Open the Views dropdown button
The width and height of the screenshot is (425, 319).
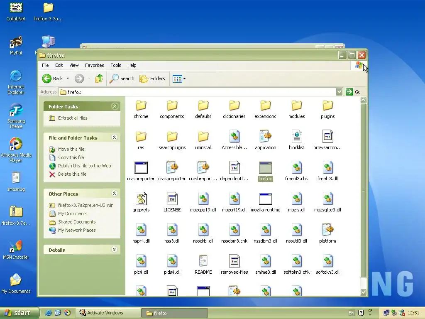click(x=179, y=79)
